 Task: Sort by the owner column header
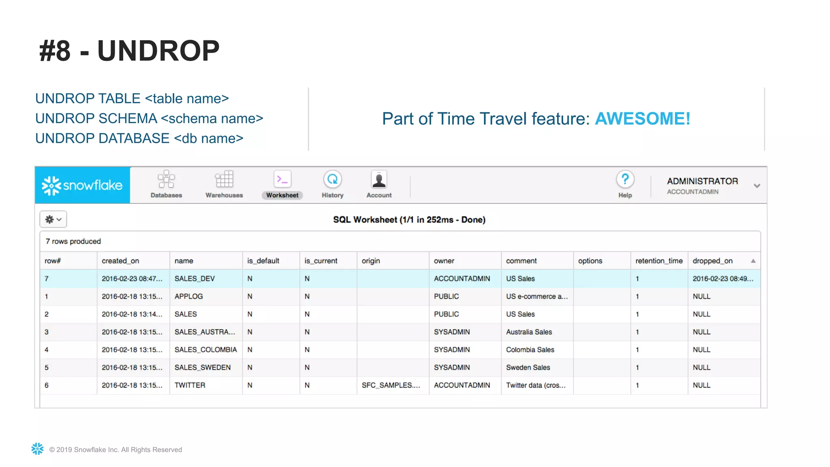point(465,261)
